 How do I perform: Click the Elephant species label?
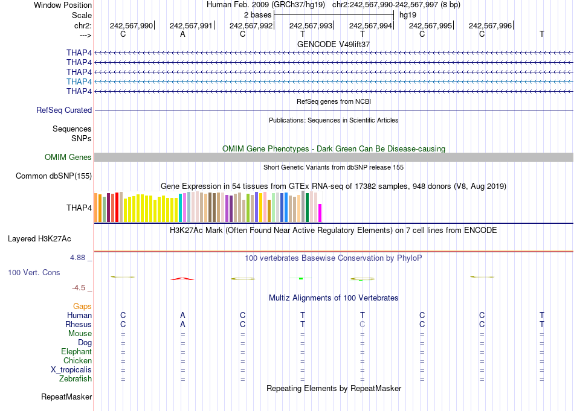point(77,352)
